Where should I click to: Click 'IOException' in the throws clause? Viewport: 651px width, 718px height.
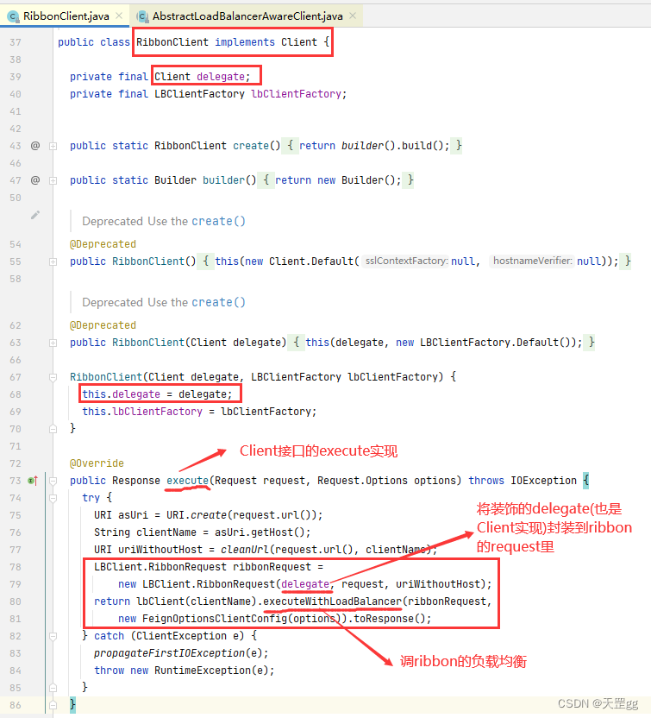[543, 481]
